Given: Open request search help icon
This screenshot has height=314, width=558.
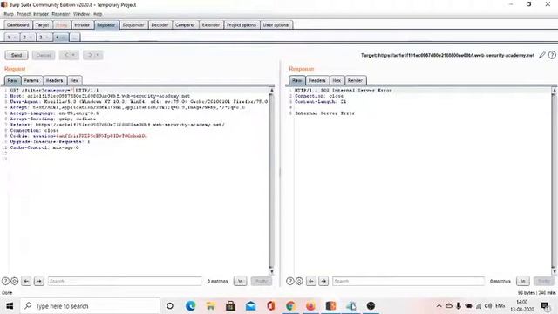Looking at the screenshot, I should coord(5,281).
